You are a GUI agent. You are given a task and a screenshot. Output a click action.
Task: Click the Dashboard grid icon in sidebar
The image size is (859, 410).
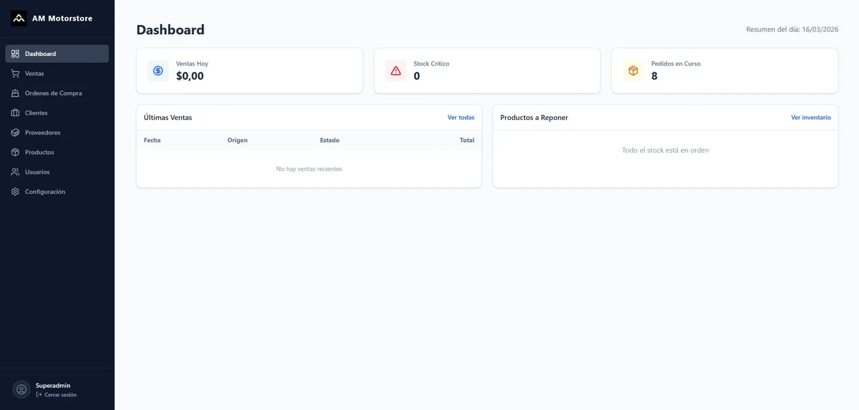click(x=15, y=54)
